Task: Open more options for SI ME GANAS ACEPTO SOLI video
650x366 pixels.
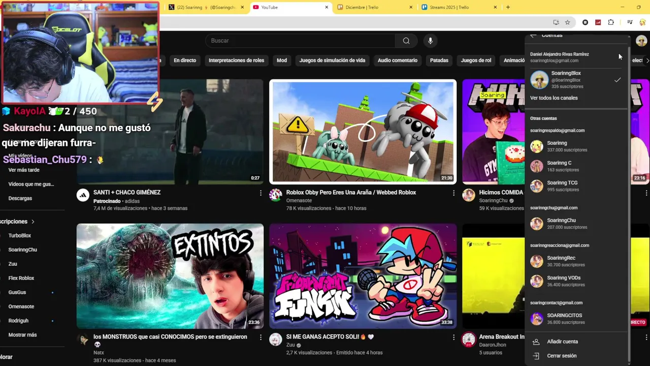Action: pyautogui.click(x=453, y=338)
